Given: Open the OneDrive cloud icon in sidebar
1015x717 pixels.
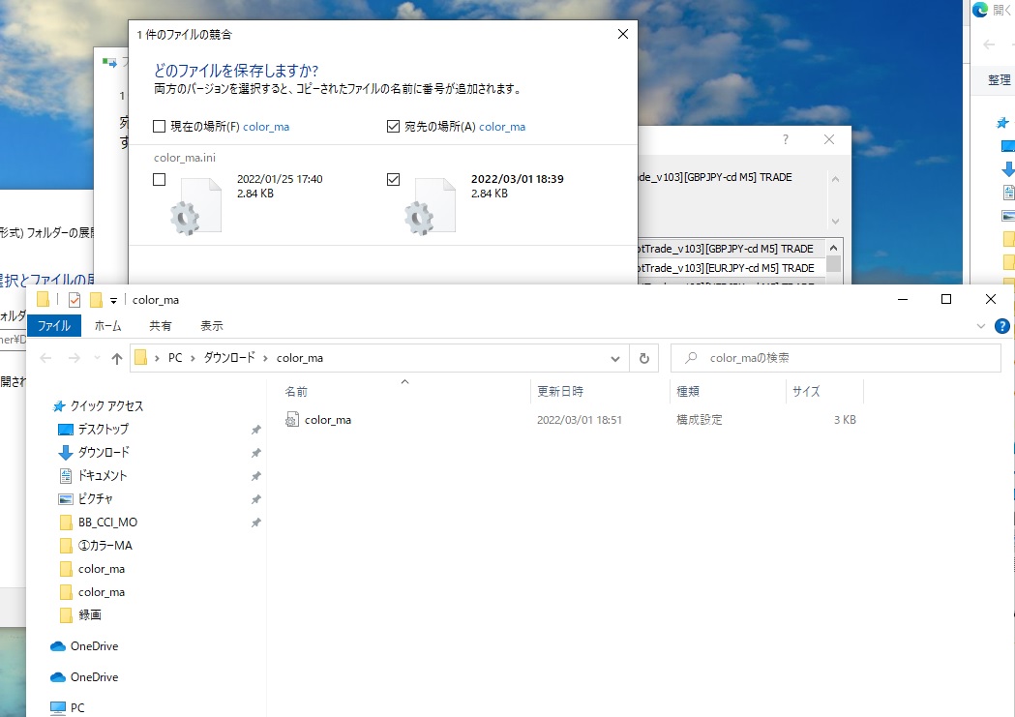Looking at the screenshot, I should pos(57,646).
